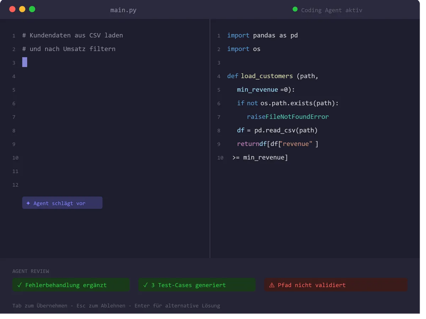Click comment line und nach Umsatz filtern
The height and width of the screenshot is (319, 426).
(69, 49)
